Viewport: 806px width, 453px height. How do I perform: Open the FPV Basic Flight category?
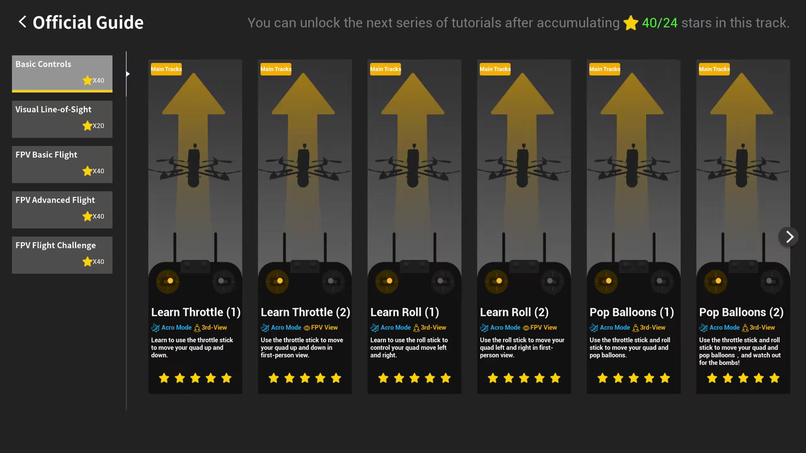(62, 164)
